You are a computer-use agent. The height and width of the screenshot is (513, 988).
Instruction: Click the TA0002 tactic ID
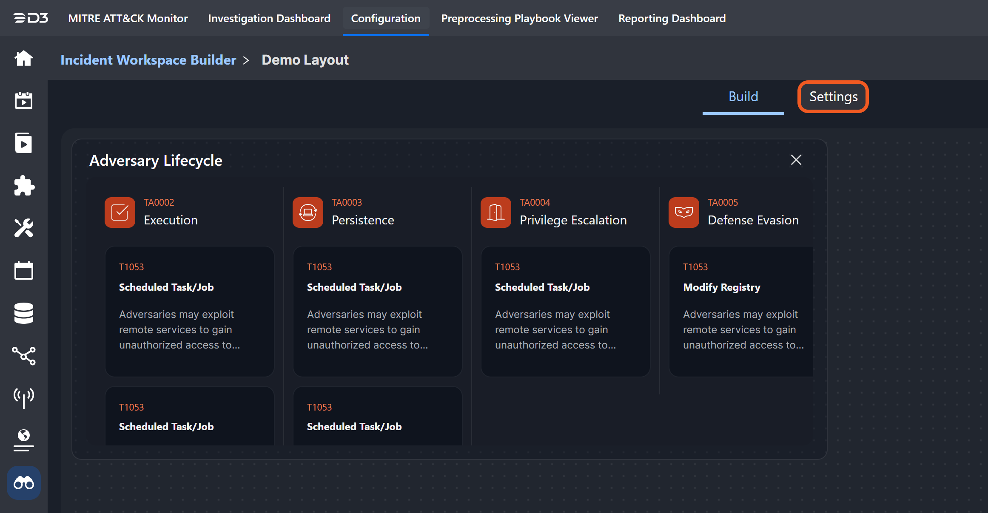point(159,202)
